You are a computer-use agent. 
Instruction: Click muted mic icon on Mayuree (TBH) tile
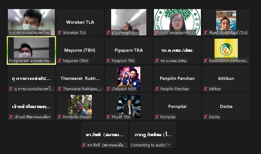coord(60,61)
